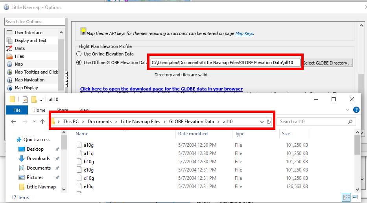Screen dimensions: 367x203
Task: Open recent locations dropdown in Explorer
Action: coord(34,122)
